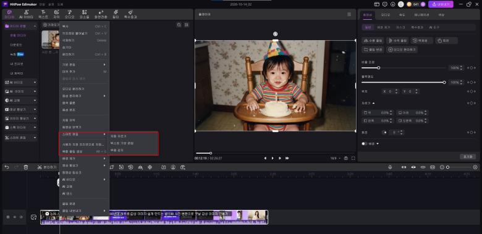
Task: Click the Reset button in properties panel
Action: click(468, 157)
